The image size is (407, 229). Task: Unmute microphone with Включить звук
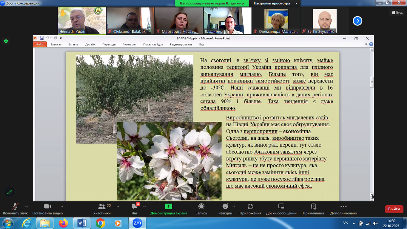15,207
